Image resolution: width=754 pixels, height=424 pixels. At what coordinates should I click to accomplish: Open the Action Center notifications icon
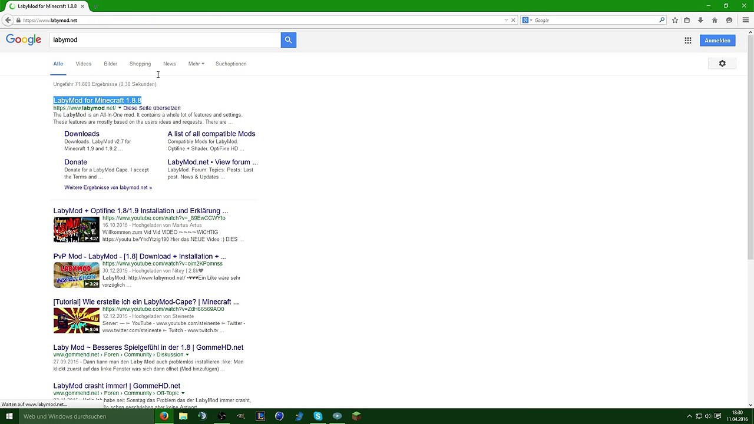coord(717,416)
